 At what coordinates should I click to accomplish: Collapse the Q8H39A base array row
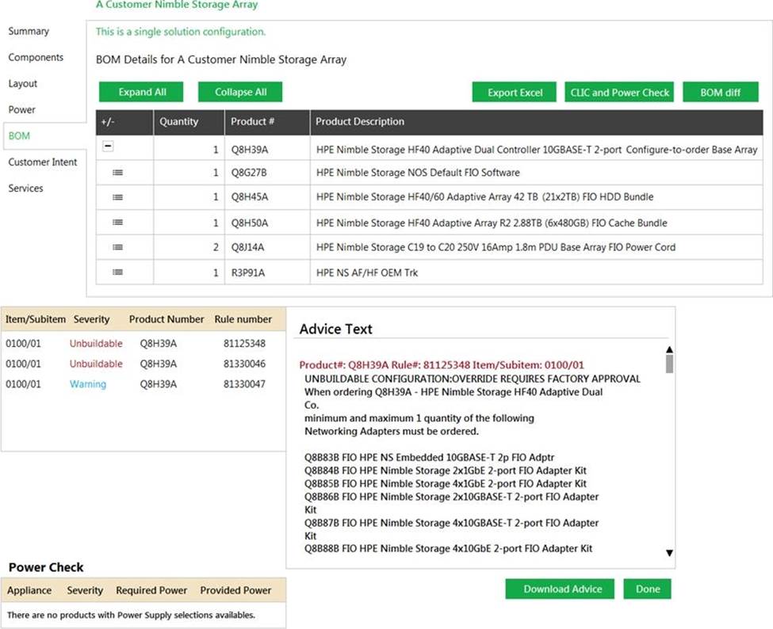[109, 147]
